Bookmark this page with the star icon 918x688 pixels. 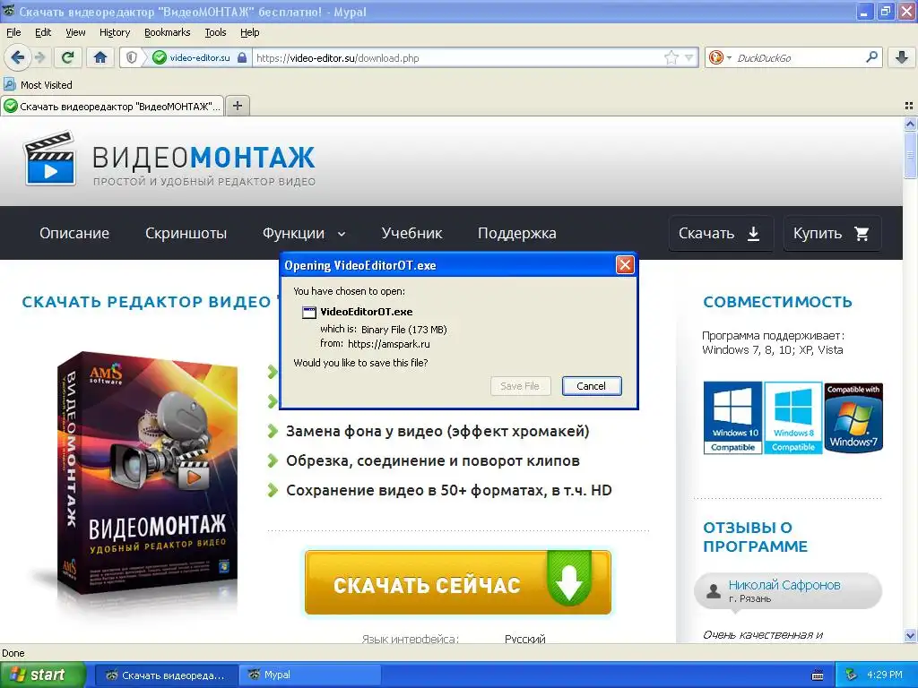[x=671, y=57]
